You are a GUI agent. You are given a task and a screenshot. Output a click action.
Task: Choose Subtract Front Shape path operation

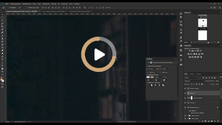(155, 85)
